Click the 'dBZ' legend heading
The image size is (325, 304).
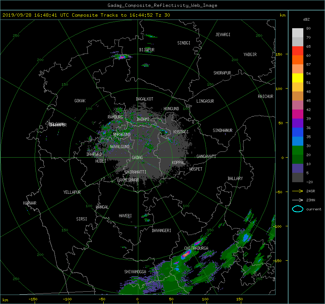click(306, 20)
